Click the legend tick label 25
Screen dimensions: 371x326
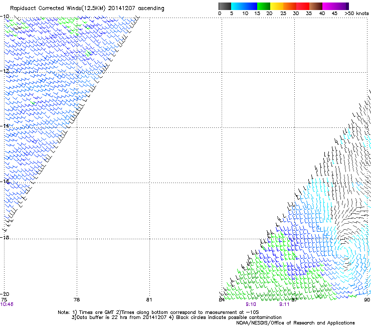coord(283,14)
